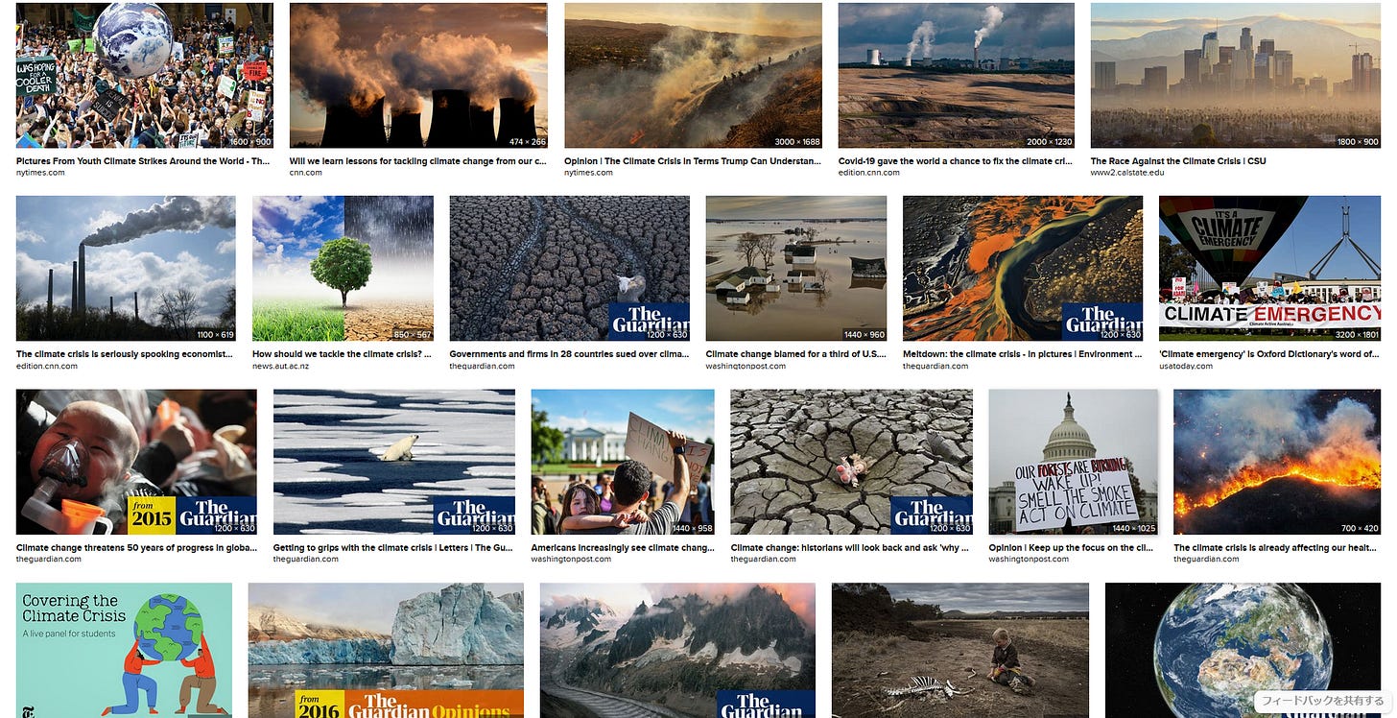Viewport: 1397px width, 718px height.
Task: Click 'Covid-19 gave the world a chance' title
Action: point(956,161)
